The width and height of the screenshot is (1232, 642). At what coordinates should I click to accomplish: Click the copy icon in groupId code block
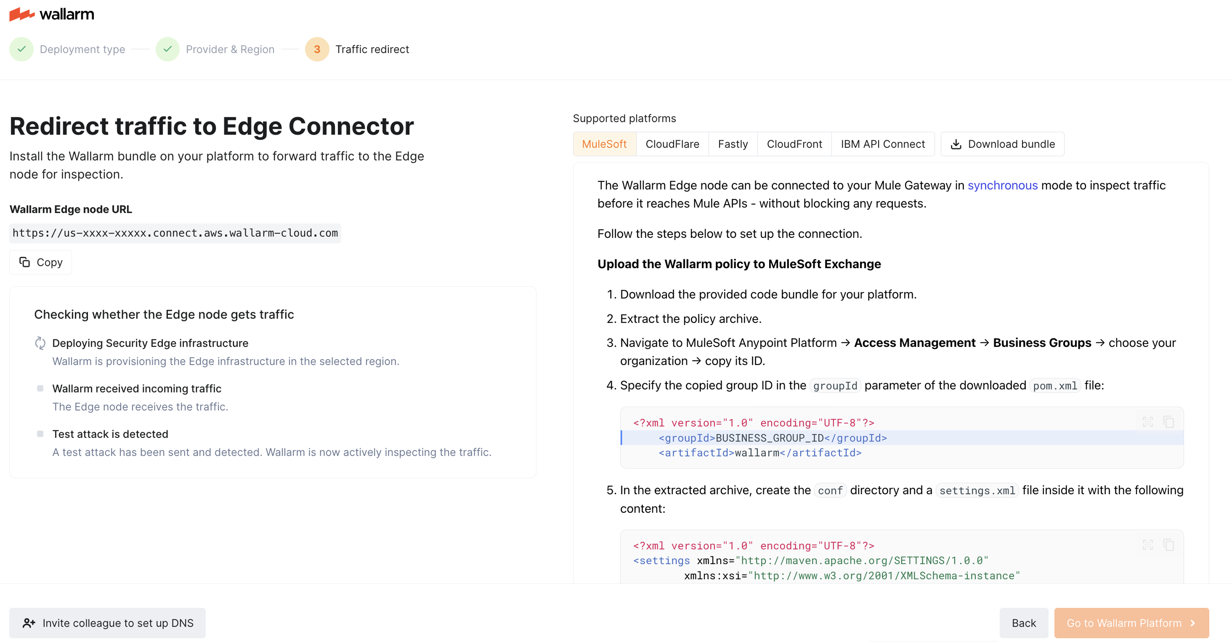pos(1168,422)
